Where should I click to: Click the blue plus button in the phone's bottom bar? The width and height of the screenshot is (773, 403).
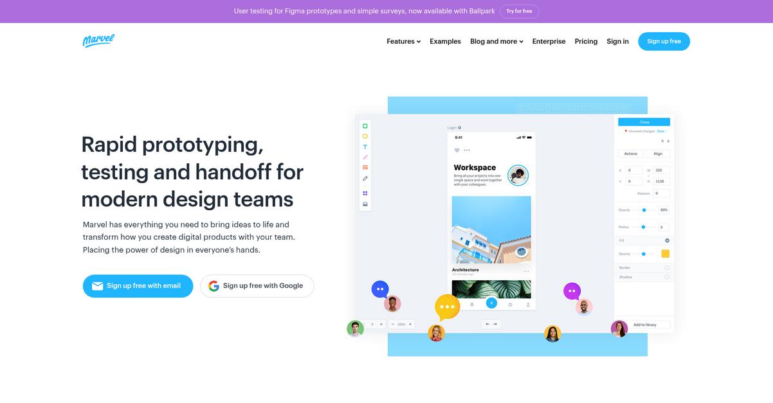[491, 303]
